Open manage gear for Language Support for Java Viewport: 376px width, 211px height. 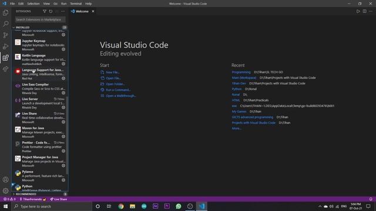coord(63,78)
